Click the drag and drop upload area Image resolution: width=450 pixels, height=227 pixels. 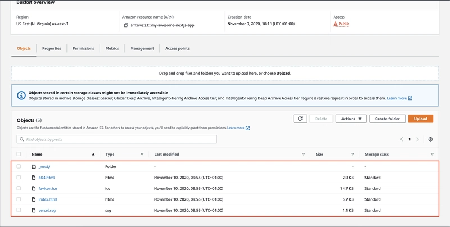click(225, 74)
